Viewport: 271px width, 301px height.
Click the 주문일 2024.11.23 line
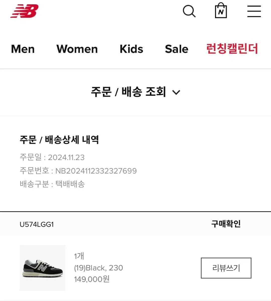52,157
